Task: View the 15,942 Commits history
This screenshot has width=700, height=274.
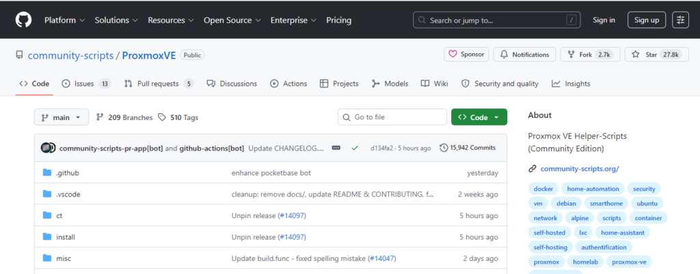Action: pos(468,148)
